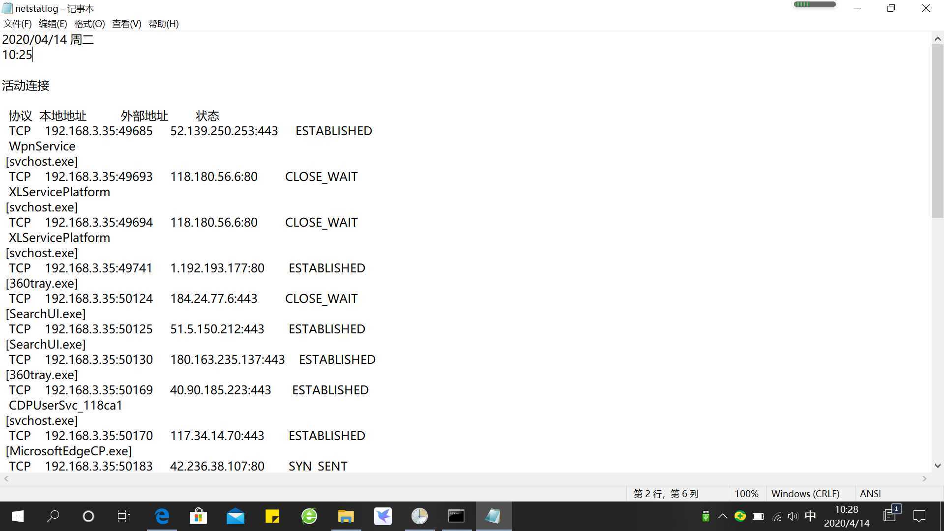Click the clock app taskbar icon

(x=419, y=516)
